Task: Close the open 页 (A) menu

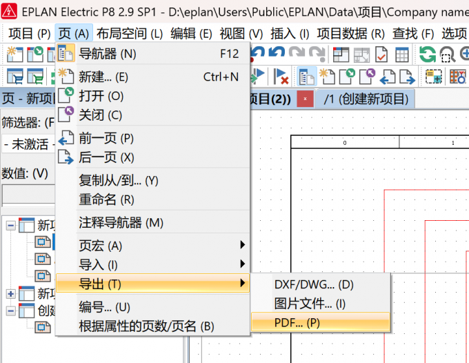Action: 74,34
